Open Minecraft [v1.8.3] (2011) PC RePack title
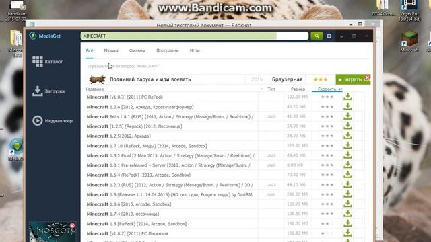 click(x=125, y=97)
